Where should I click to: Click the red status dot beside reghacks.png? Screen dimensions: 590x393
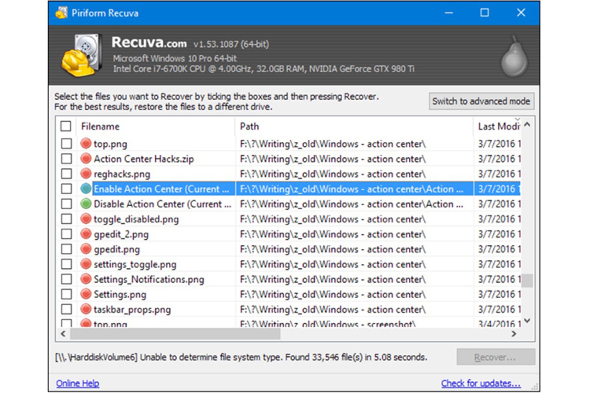pos(86,173)
